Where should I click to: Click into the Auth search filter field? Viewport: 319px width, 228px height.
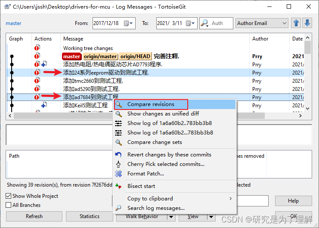point(221,23)
